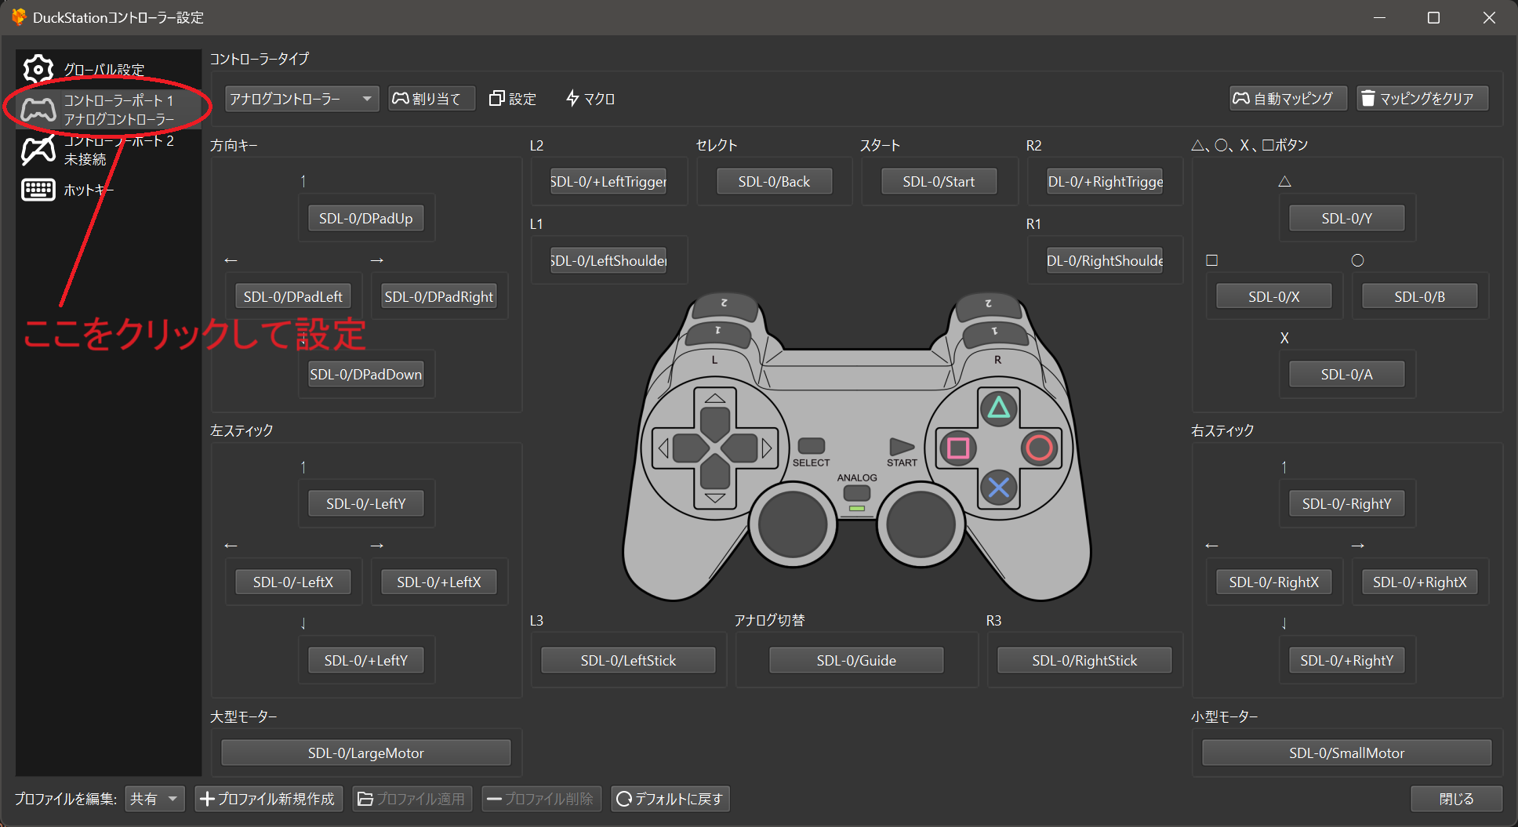Click デフォルトに戻す button
The height and width of the screenshot is (827, 1518).
click(x=670, y=799)
